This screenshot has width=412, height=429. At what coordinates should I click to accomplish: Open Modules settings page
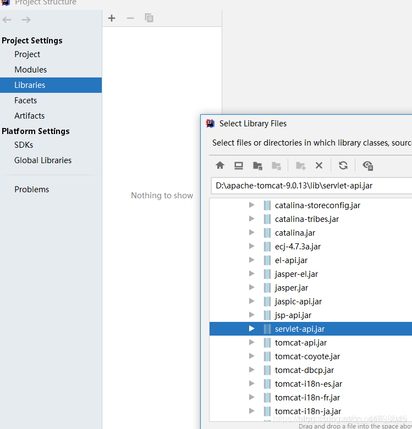pos(31,70)
